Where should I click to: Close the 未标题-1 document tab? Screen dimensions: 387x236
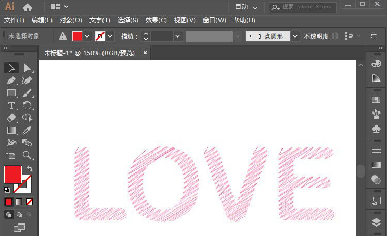click(x=145, y=53)
